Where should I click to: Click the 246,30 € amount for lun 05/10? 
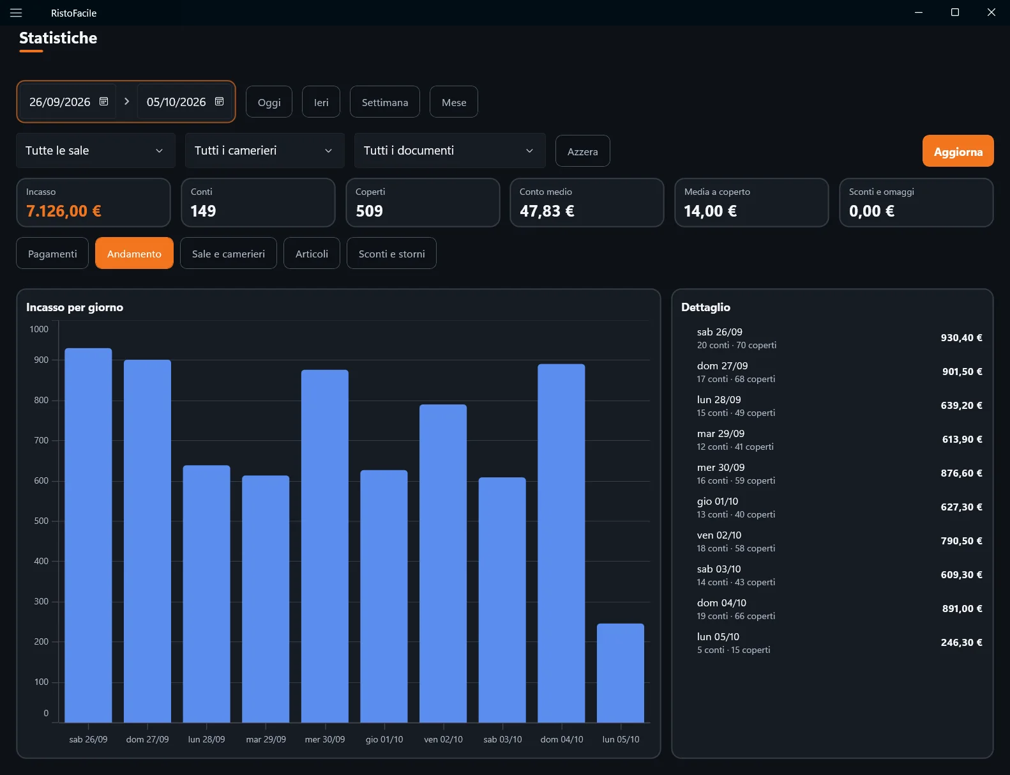(961, 643)
